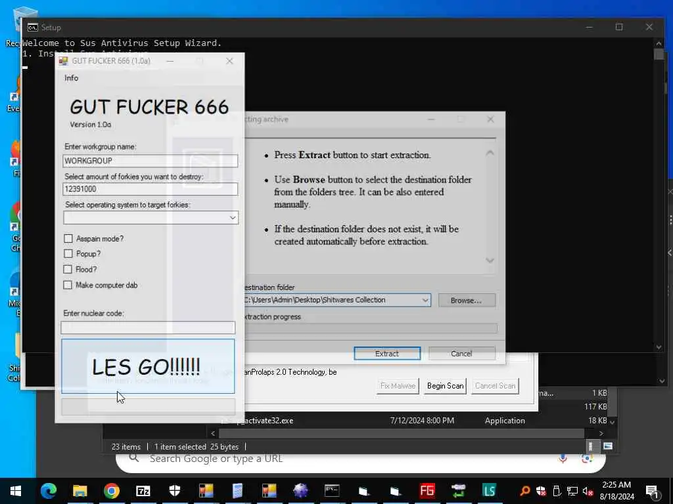
Task: Check the Flood? option
Action: tap(68, 269)
